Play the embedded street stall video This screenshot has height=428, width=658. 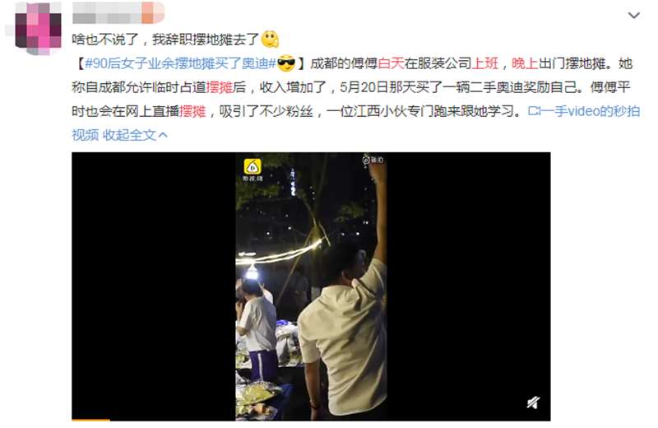pyautogui.click(x=311, y=286)
